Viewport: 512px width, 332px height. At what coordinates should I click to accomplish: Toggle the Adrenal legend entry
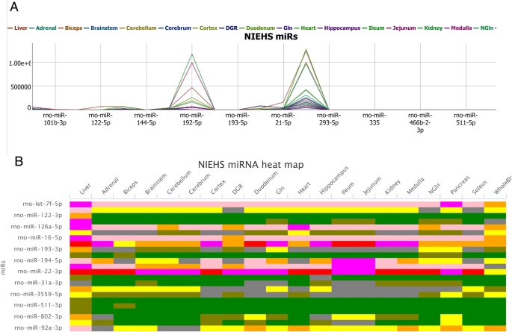click(x=43, y=28)
